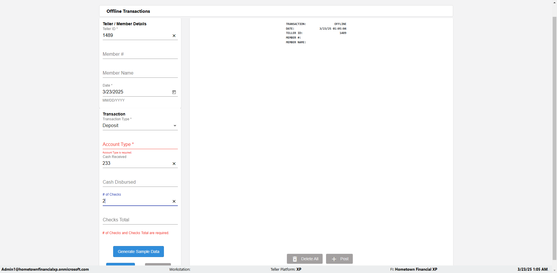Screen dimensions: 557x273
Task: Click the Deposit transaction type value
Action: pos(111,126)
